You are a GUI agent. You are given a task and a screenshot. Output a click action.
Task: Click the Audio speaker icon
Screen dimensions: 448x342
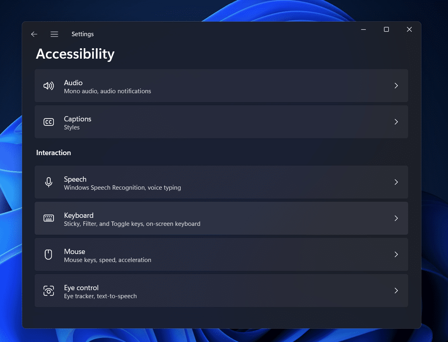point(48,86)
